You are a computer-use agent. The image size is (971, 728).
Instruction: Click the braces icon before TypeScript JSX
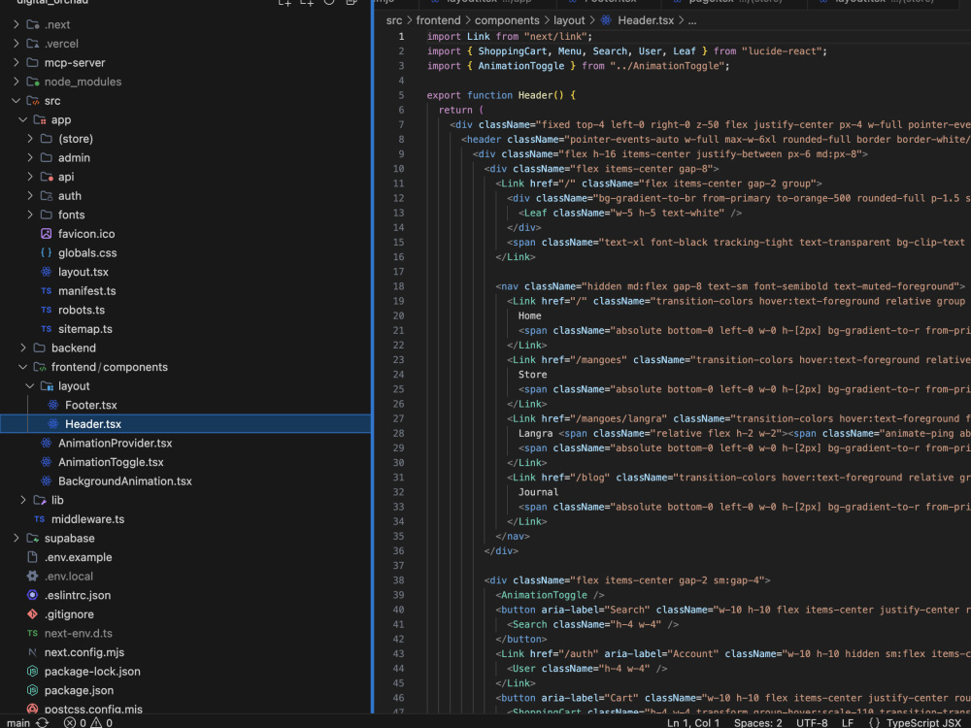pyautogui.click(x=874, y=722)
